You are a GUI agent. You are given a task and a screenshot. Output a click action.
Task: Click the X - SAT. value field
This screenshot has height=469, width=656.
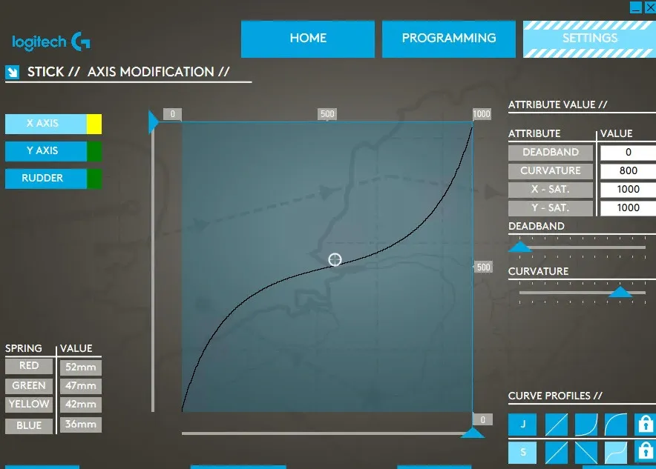pos(628,190)
